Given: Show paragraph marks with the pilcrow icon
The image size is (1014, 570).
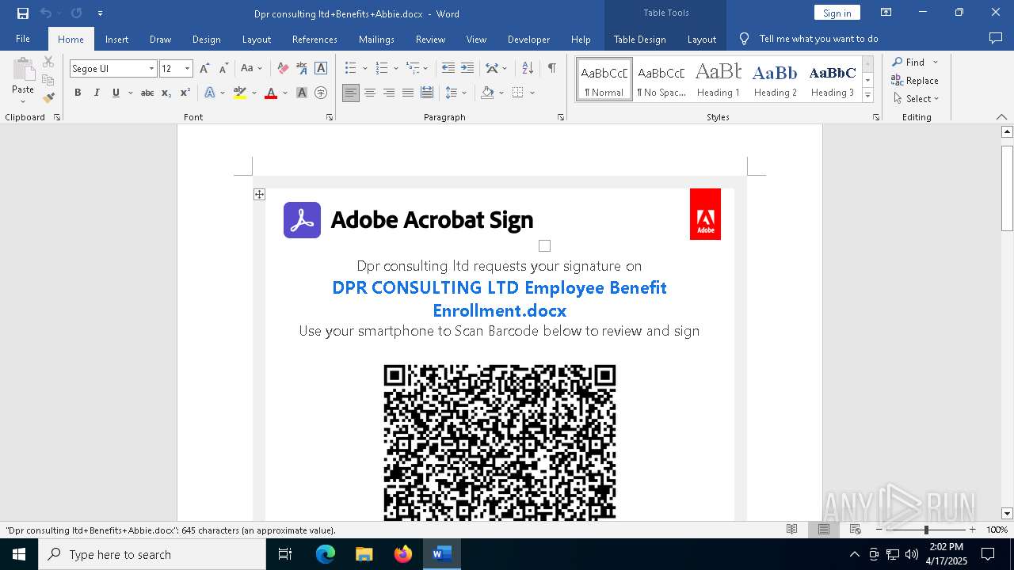Looking at the screenshot, I should pos(551,69).
